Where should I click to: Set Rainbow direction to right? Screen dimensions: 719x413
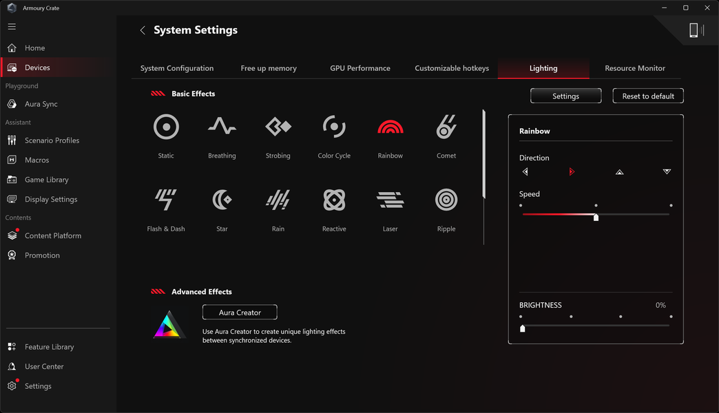click(x=572, y=172)
